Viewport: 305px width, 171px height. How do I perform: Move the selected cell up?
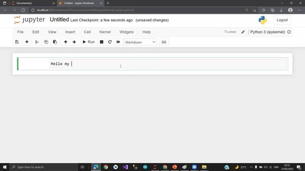66,42
